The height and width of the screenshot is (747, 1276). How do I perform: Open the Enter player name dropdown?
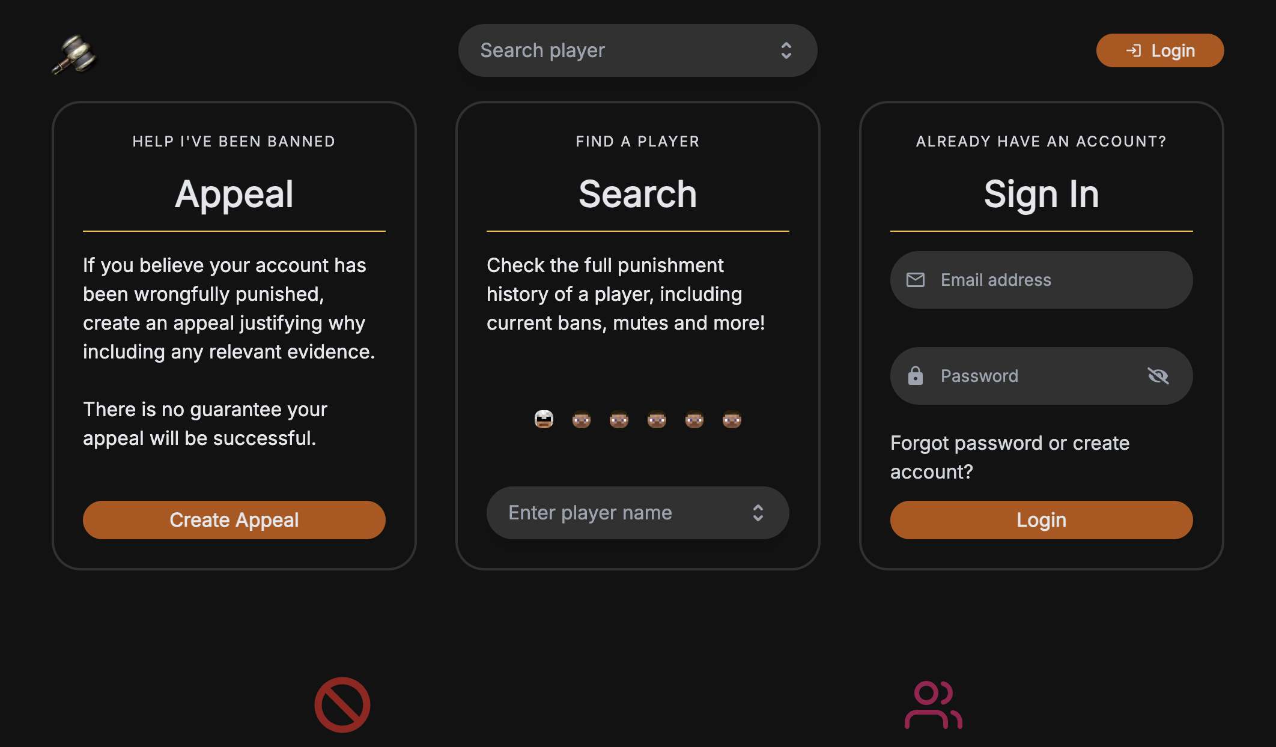point(637,512)
